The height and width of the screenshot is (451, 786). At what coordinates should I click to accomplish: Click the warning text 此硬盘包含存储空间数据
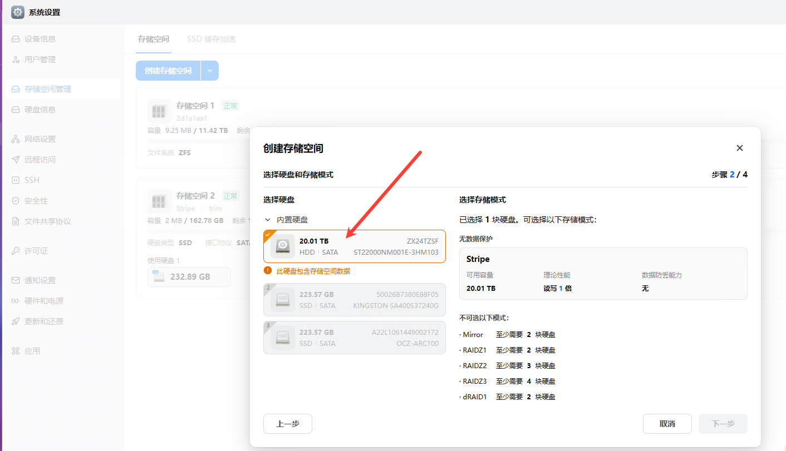point(313,271)
